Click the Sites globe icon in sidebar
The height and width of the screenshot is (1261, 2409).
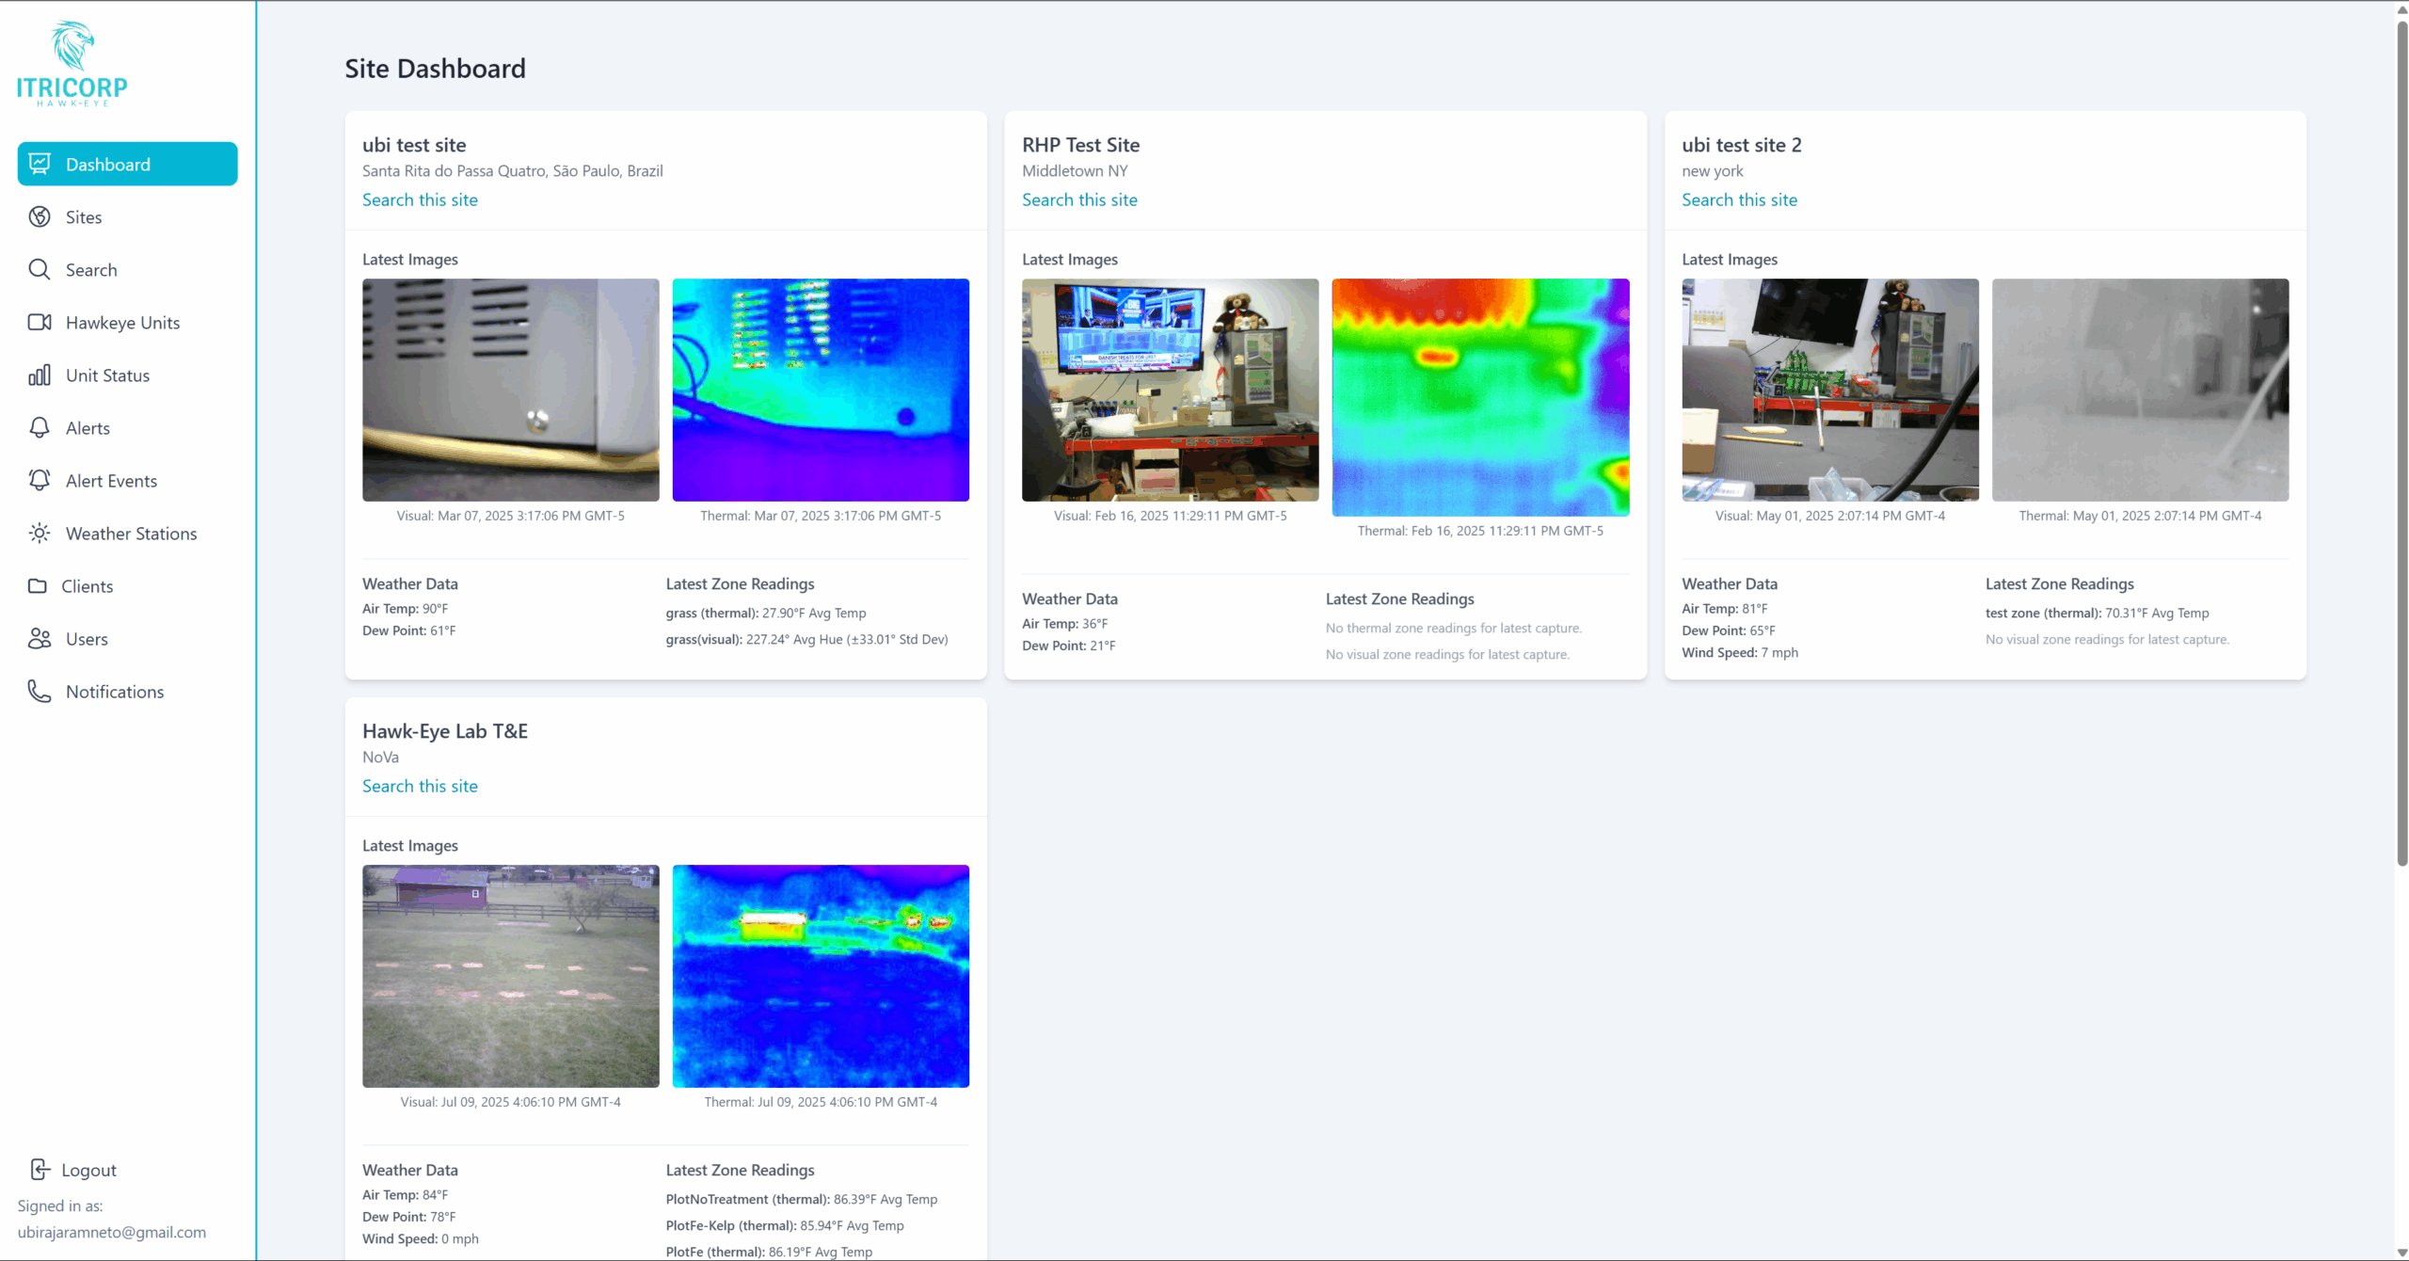[40, 217]
